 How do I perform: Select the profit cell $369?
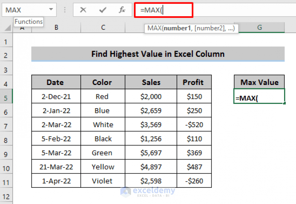(x=194, y=152)
